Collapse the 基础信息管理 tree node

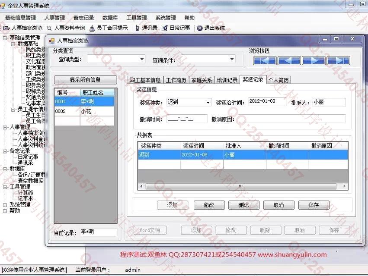(5, 38)
